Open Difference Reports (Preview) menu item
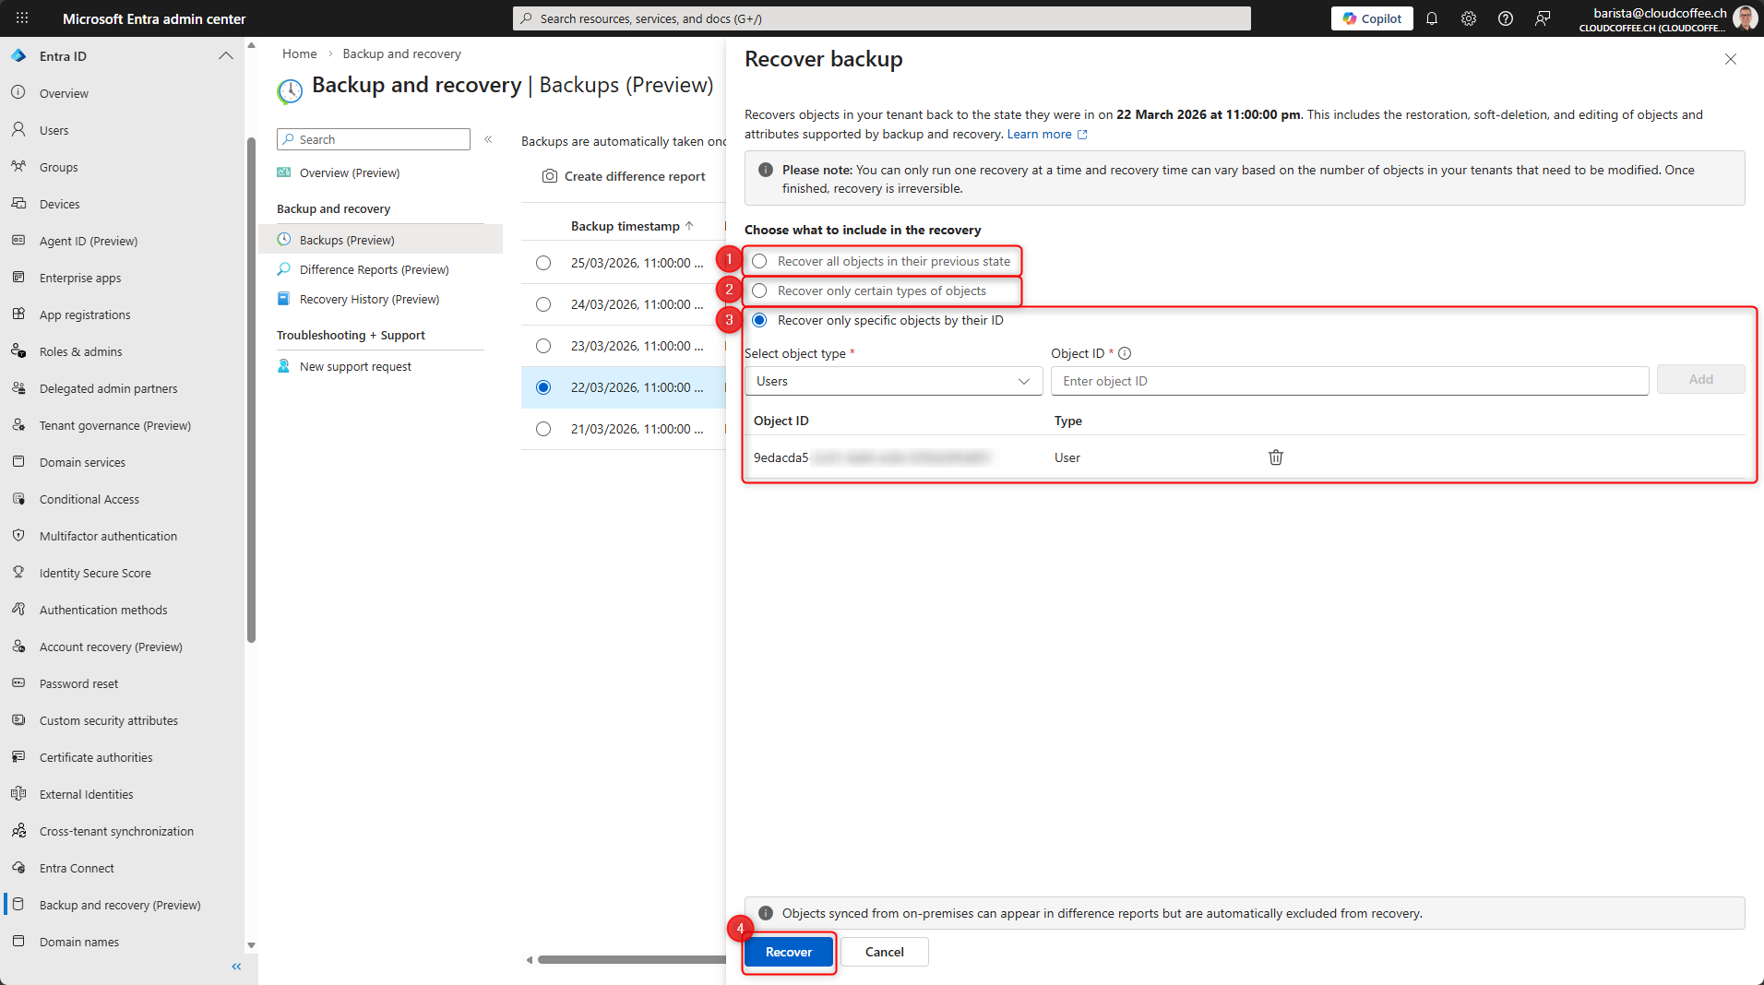 (x=374, y=270)
